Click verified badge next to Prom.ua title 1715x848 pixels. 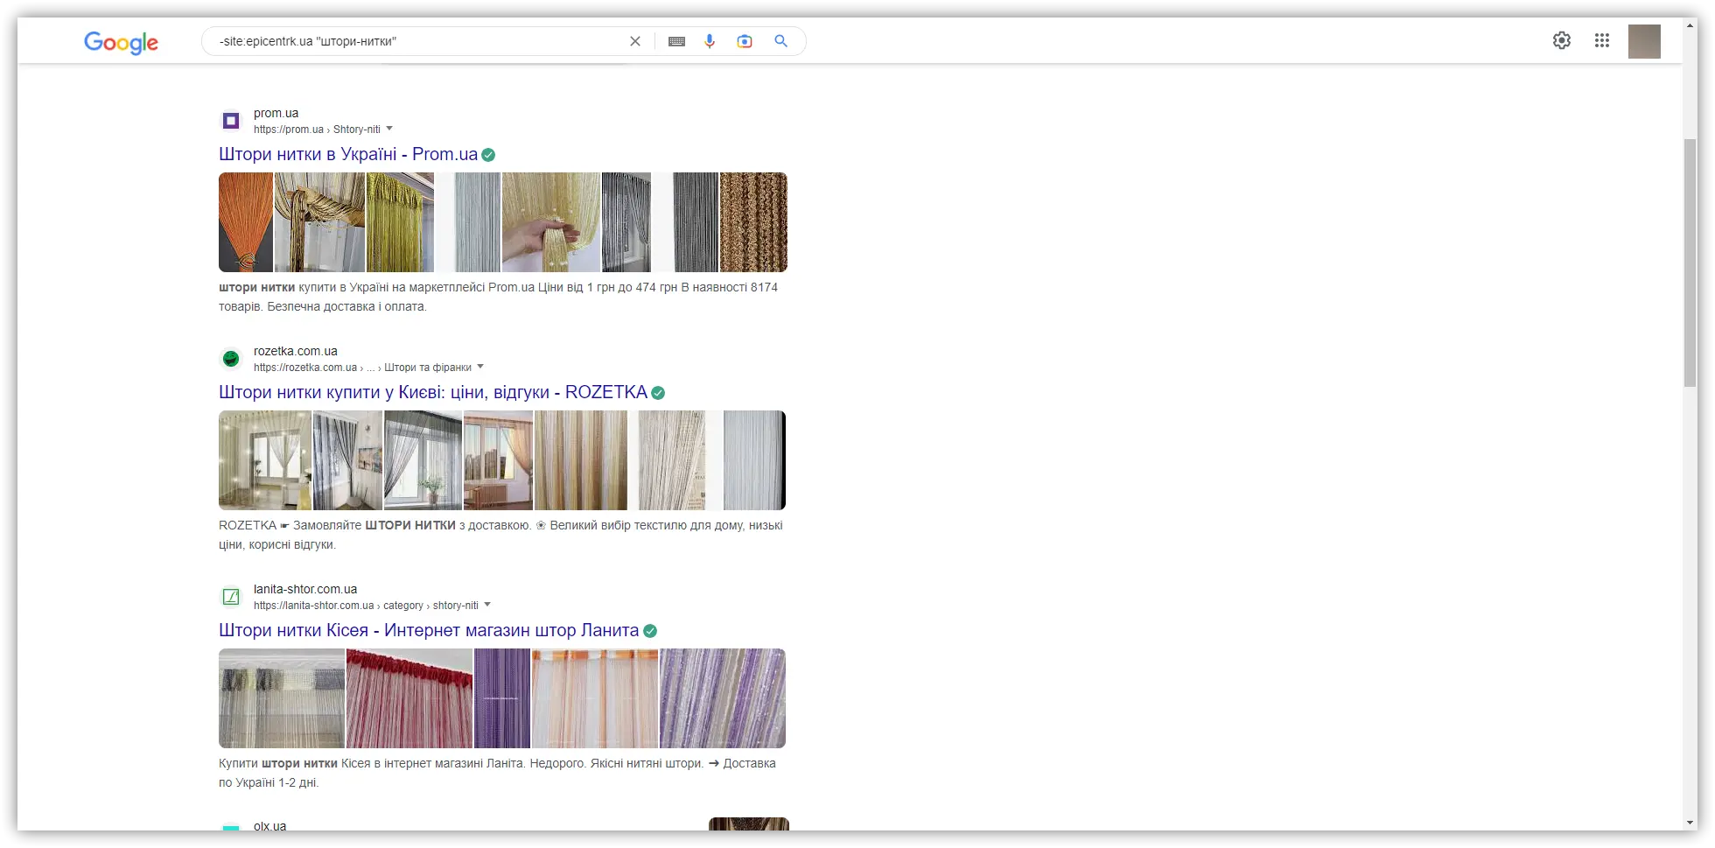[488, 155]
